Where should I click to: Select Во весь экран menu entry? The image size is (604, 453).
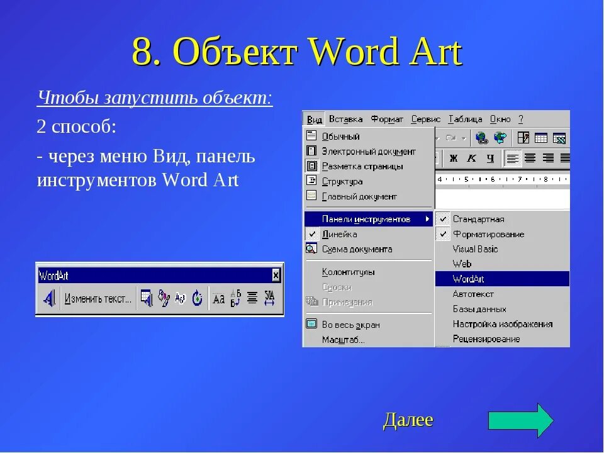(369, 325)
